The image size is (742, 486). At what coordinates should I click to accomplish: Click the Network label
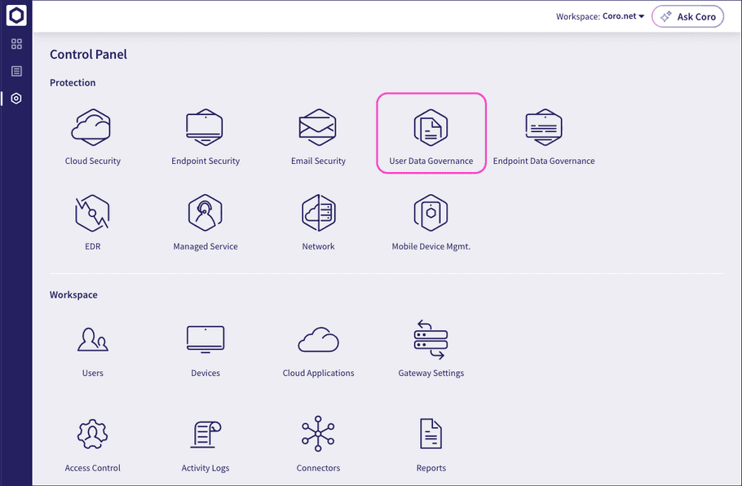[x=319, y=246]
